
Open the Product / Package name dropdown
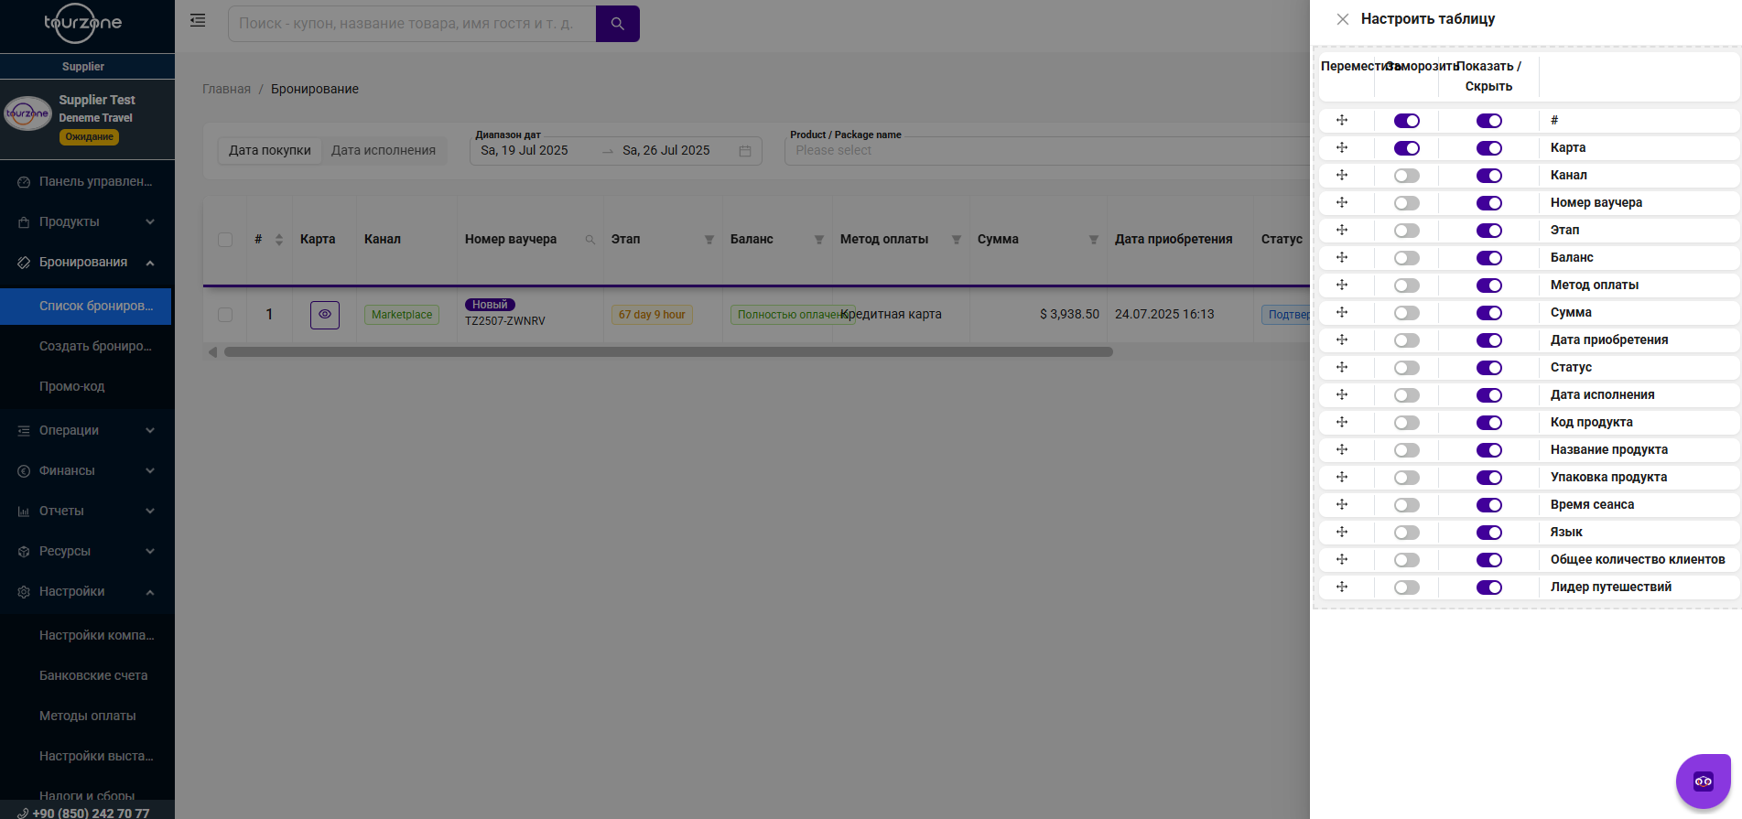point(1047,151)
